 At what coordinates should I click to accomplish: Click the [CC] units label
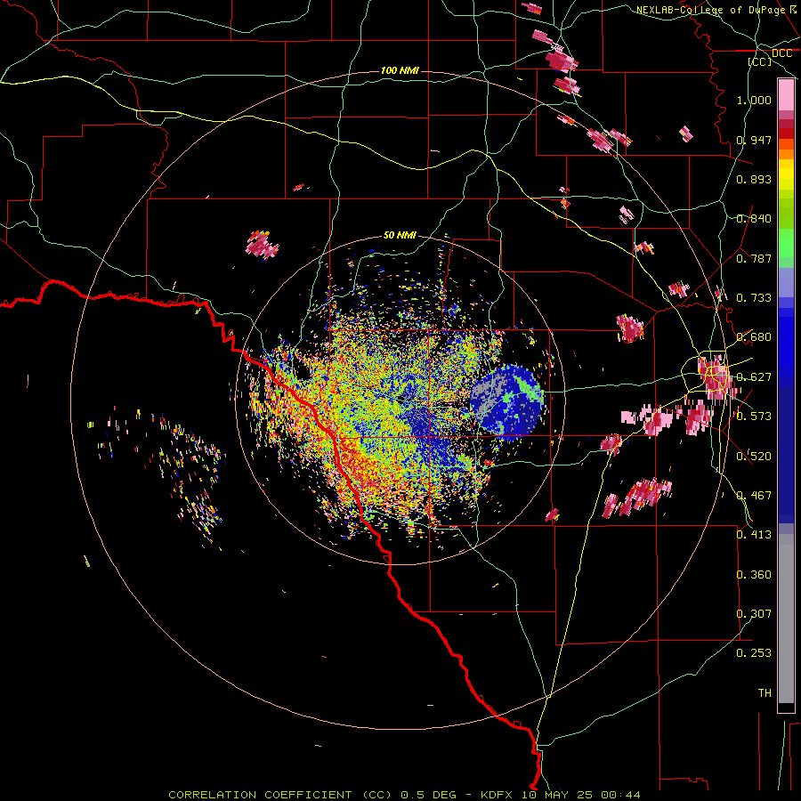pos(760,61)
